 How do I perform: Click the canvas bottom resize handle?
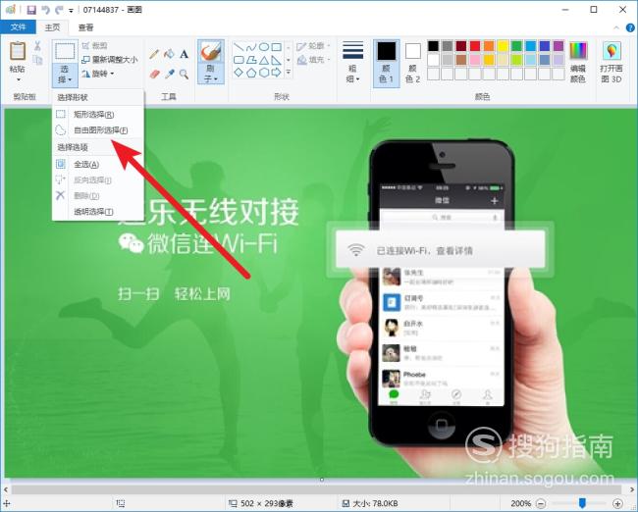(321, 480)
